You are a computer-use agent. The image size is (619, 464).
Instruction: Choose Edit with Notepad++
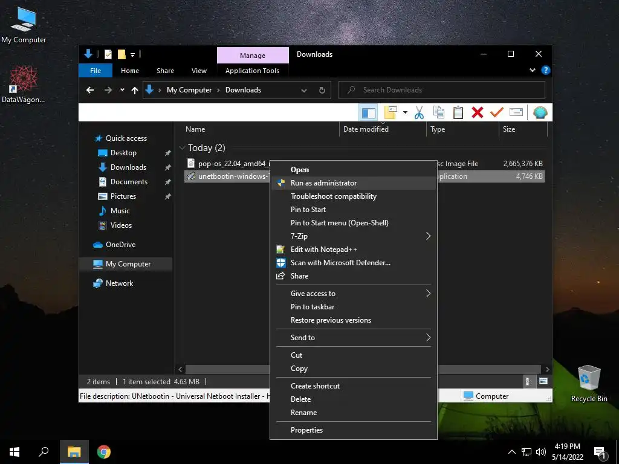pyautogui.click(x=353, y=250)
